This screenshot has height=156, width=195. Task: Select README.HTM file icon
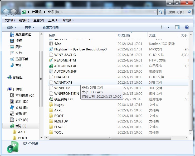pyautogui.click(x=51, y=60)
